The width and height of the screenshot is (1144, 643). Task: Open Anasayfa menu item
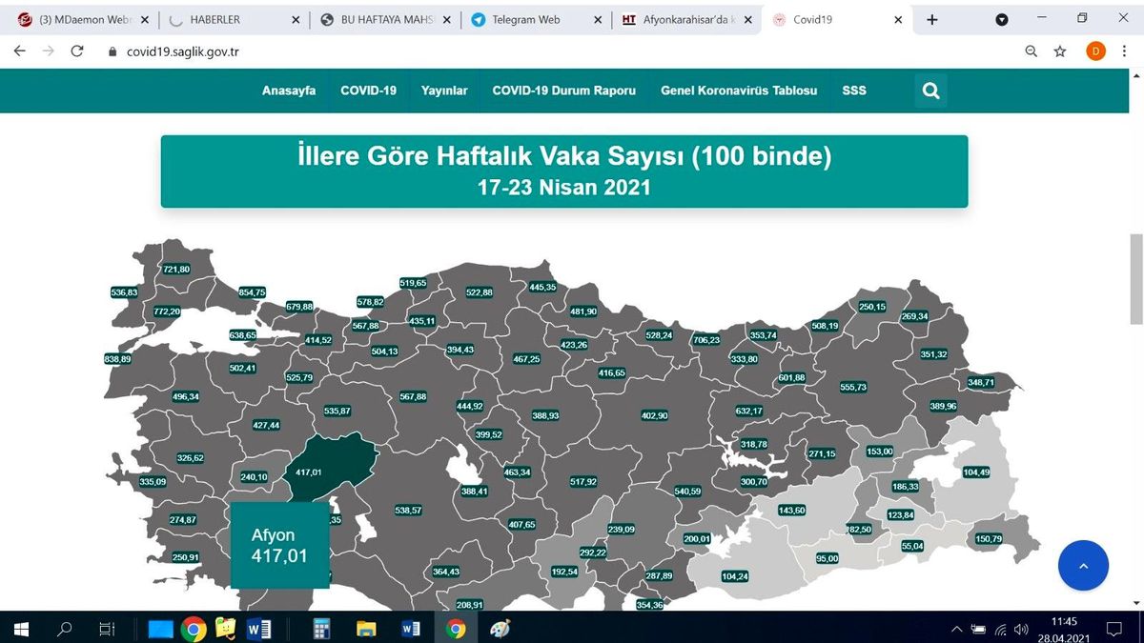click(x=289, y=90)
